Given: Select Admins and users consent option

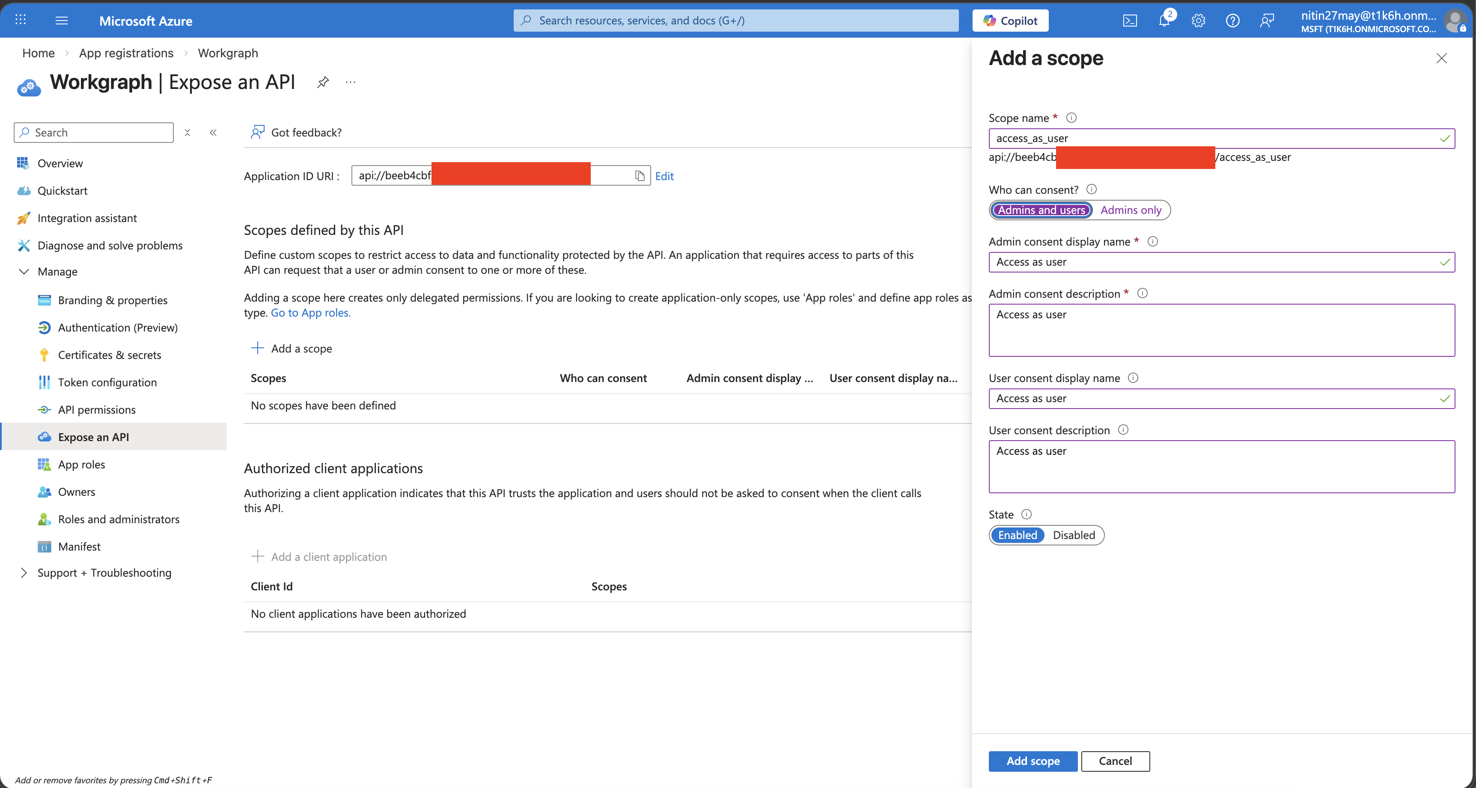Looking at the screenshot, I should [1041, 210].
